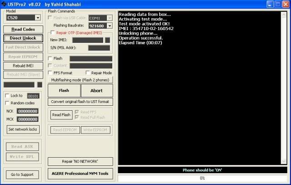The image size is (291, 185).
Task: Click the Rebuild IMEI (Slave) button
Action: 23,75
